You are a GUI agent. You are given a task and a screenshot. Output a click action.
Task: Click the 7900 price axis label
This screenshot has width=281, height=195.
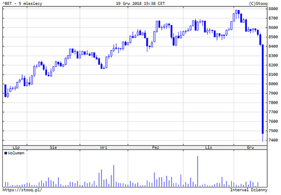coord(273,93)
